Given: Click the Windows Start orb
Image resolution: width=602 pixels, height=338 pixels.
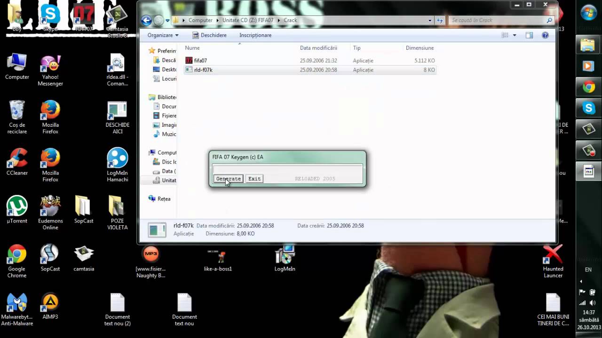Looking at the screenshot, I should [589, 13].
